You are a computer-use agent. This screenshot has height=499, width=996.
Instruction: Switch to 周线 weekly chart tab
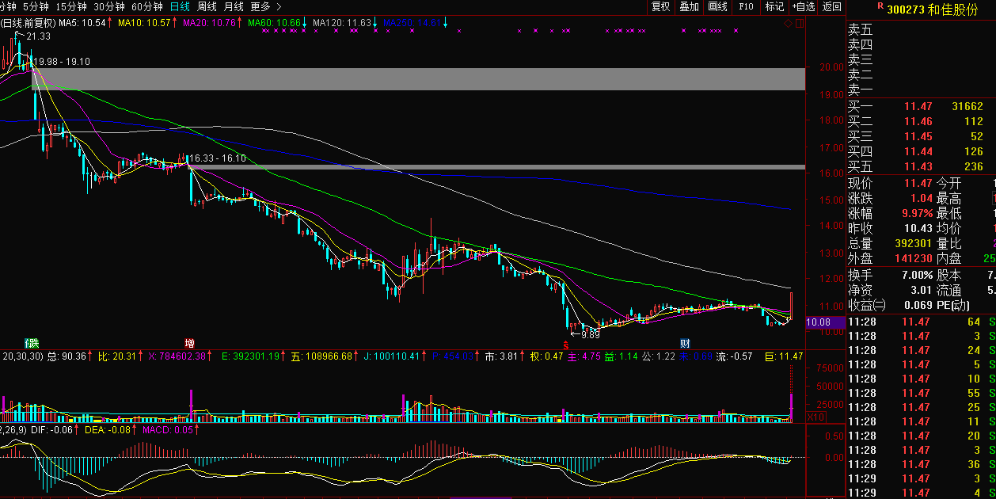tap(207, 7)
